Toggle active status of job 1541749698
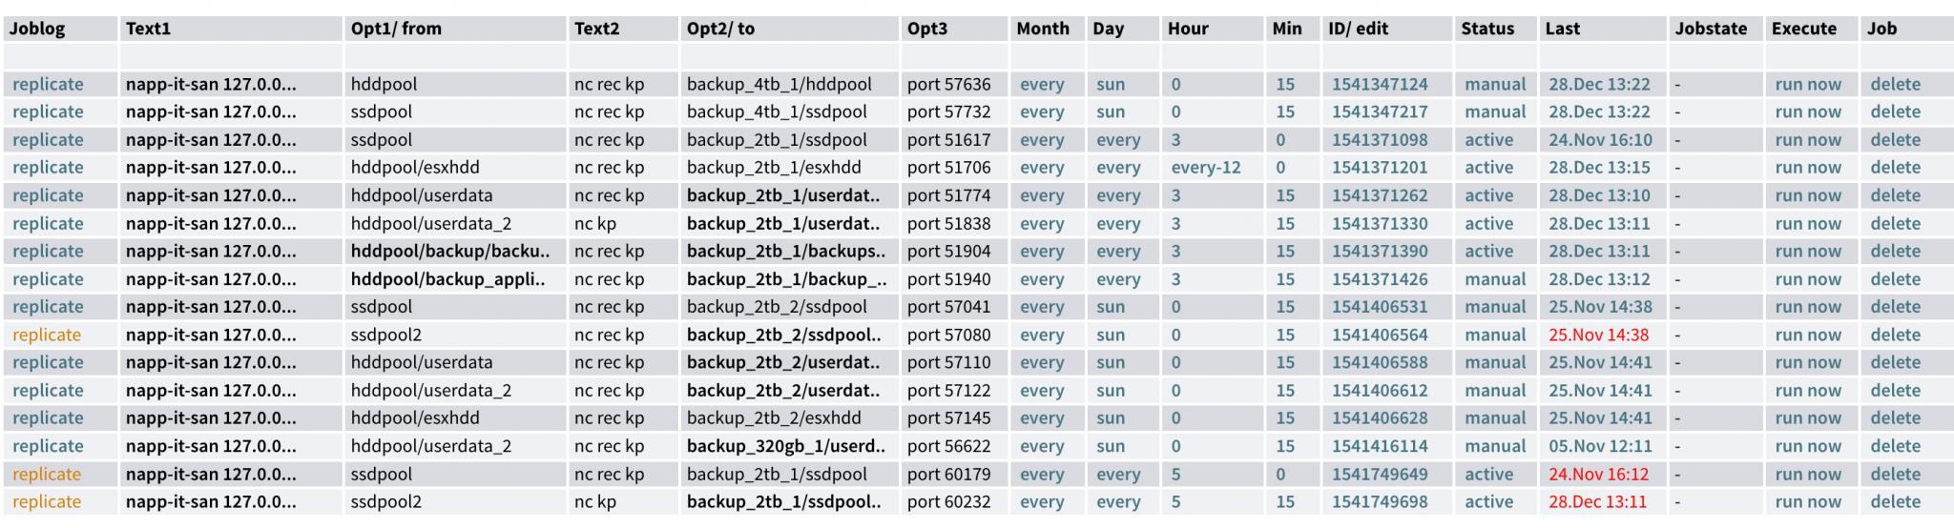Screen dimensions: 1954x528 coord(1488,501)
